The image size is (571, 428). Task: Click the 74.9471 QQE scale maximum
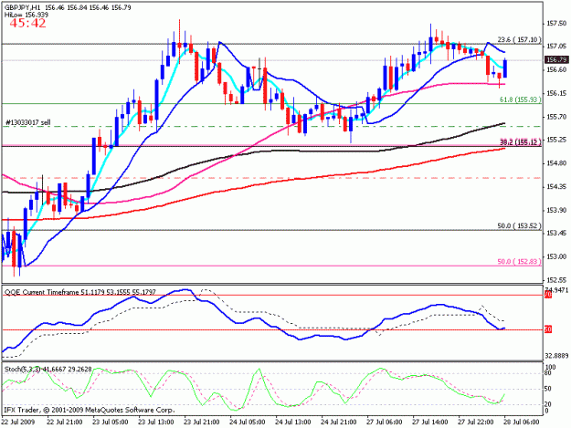[x=556, y=290]
